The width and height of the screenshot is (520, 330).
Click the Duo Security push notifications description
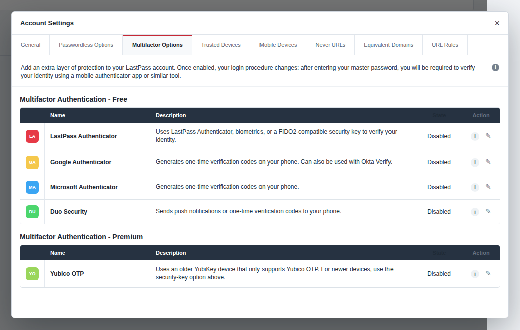tap(248, 211)
